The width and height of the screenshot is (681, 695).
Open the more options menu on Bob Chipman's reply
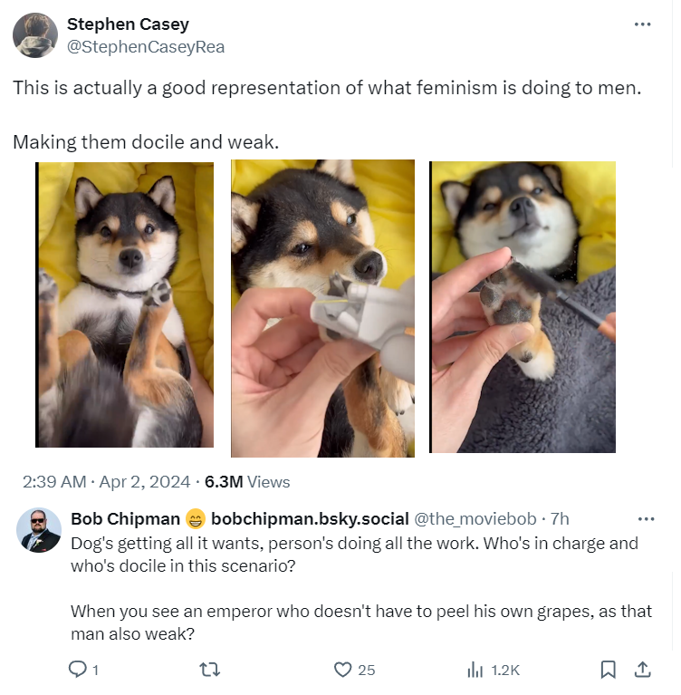[x=646, y=518]
